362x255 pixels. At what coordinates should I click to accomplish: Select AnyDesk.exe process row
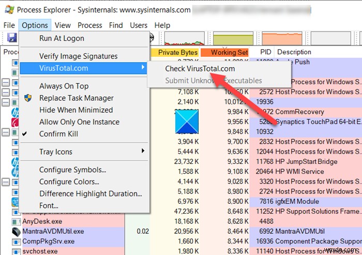[42, 221]
